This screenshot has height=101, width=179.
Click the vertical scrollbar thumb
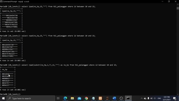[178, 8]
